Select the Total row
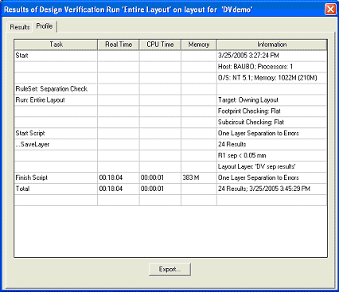Image resolution: width=339 pixels, height=292 pixels. click(170, 189)
